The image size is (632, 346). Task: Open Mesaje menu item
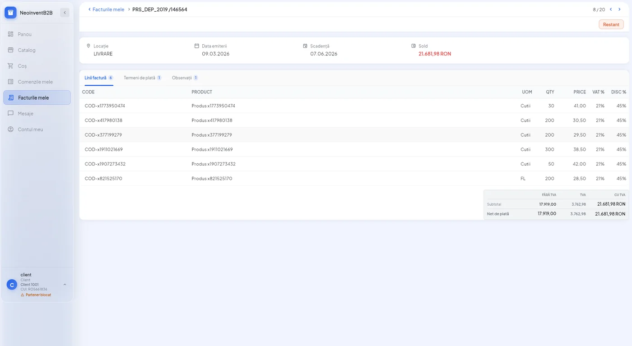37,113
